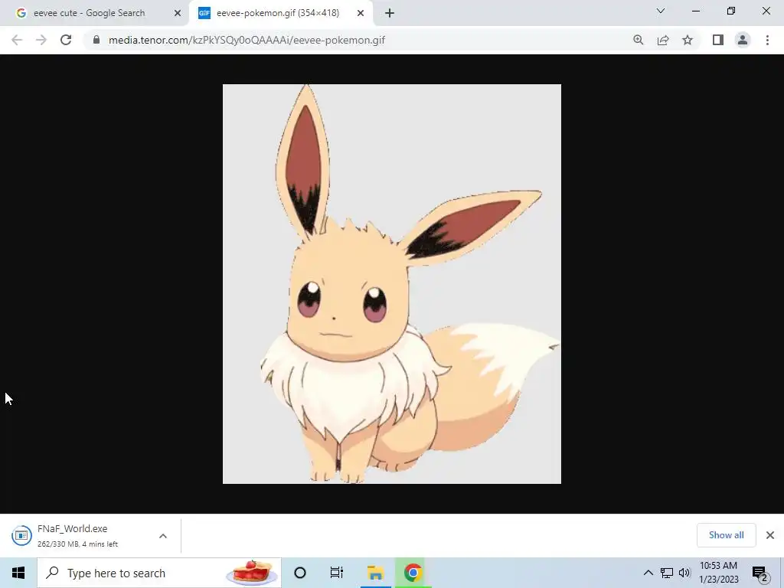
Task: Open the Windows Start menu
Action: [x=18, y=573]
